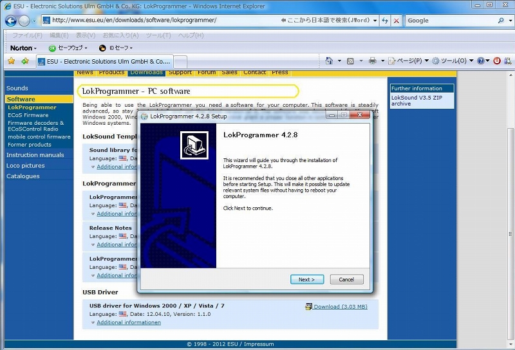The width and height of the screenshot is (515, 350).
Task: Expand Release Notes Additional information link
Action: click(117, 244)
